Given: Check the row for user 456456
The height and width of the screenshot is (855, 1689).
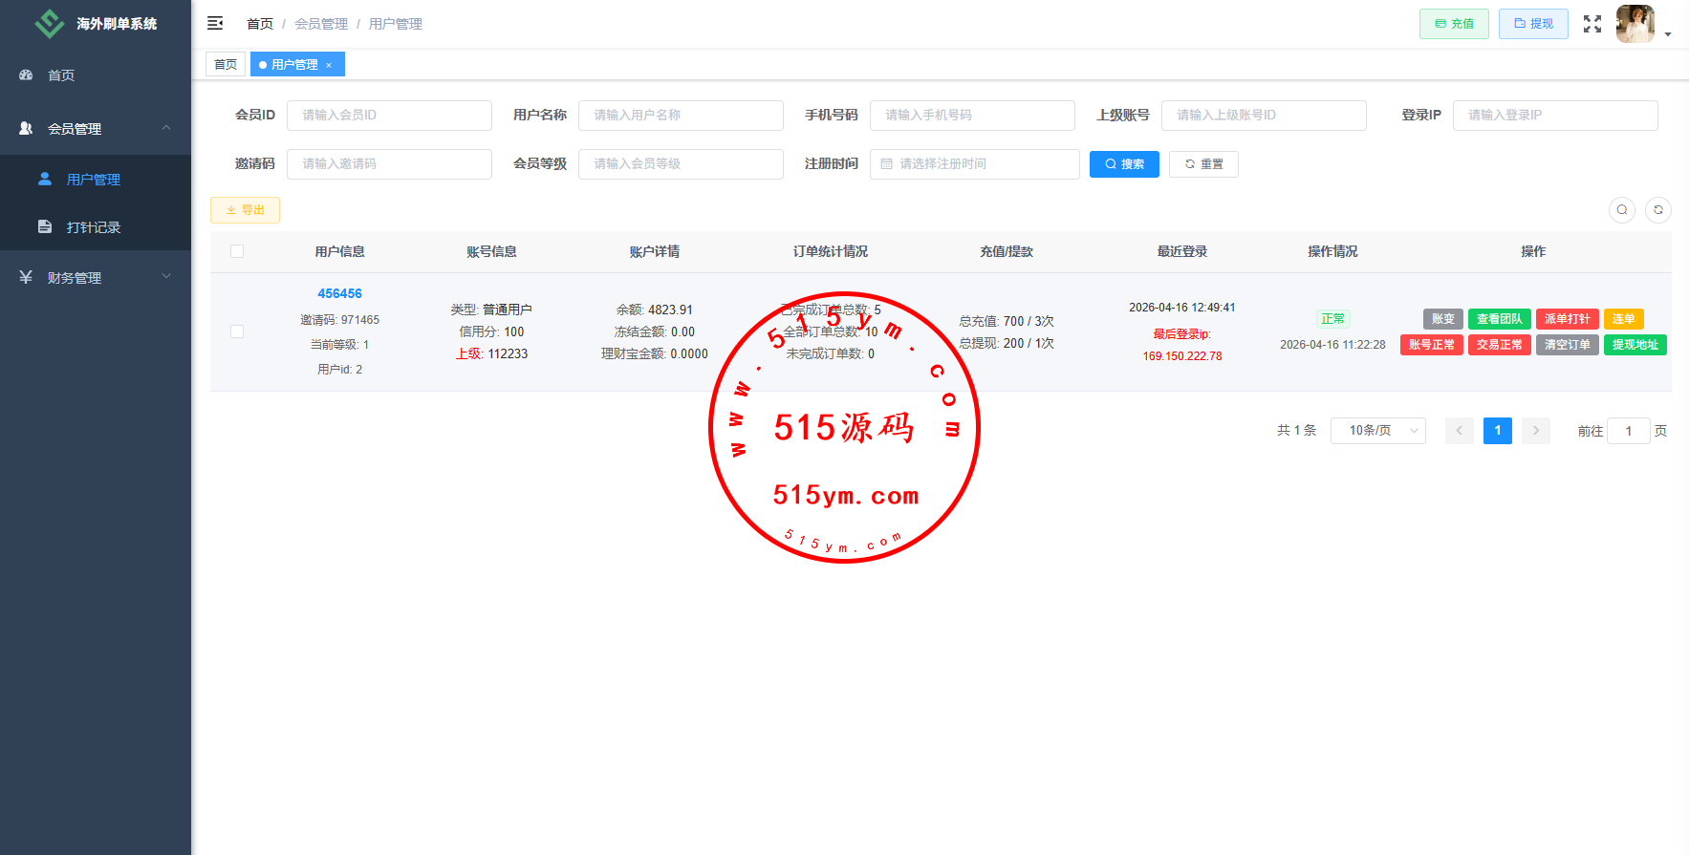Looking at the screenshot, I should click(237, 331).
